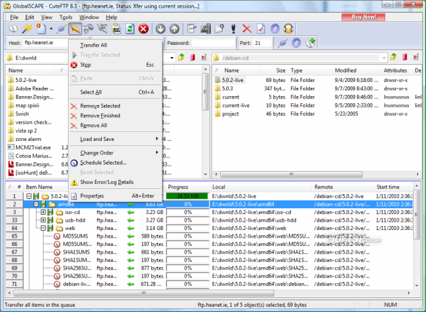Viewport: 426px width, 312px height.
Task: Go up one folder in local pane
Action: tap(181, 58)
